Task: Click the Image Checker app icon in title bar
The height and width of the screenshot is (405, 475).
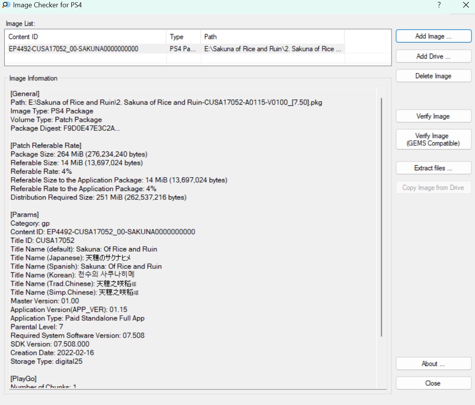Action: [x=6, y=5]
